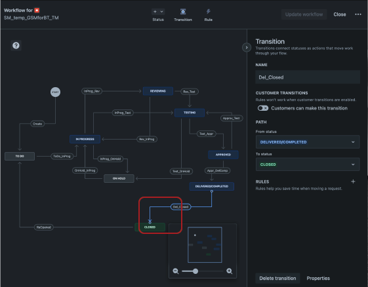Select the CLOSED status node
Viewport: 368px width, 287px height.
[150, 227]
